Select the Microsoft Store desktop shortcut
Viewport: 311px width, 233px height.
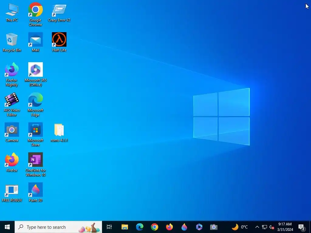(36, 134)
